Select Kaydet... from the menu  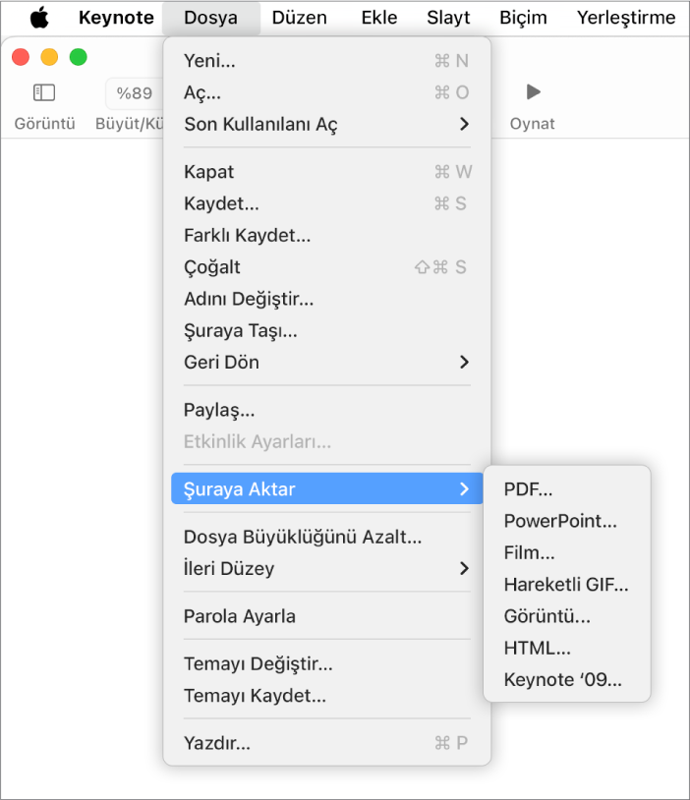click(x=327, y=203)
